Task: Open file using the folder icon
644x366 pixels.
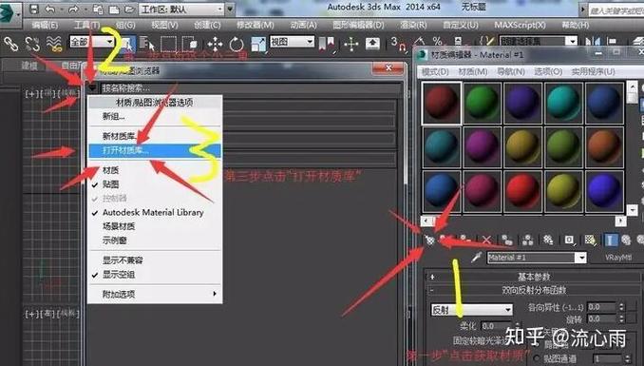Action: [129, 10]
